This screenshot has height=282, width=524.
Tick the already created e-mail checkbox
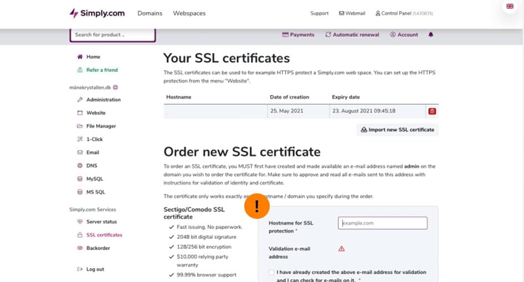[x=271, y=273]
